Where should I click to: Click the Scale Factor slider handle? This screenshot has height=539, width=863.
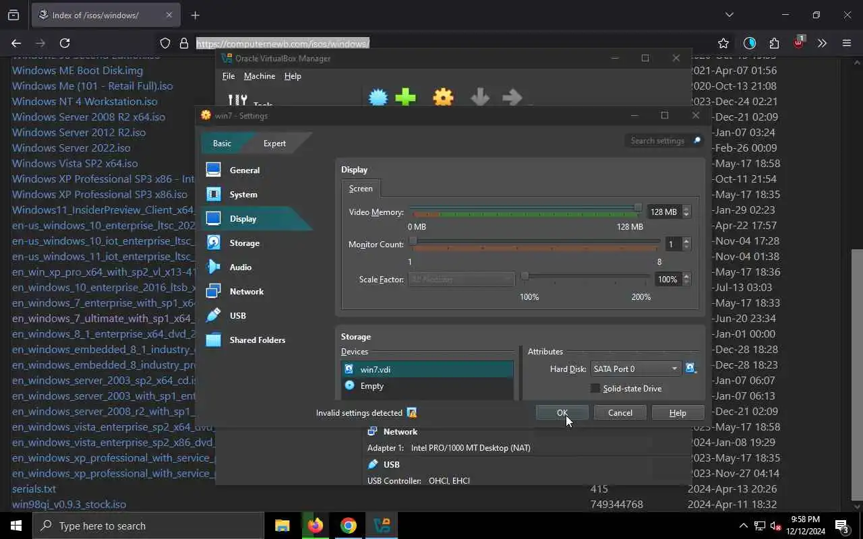coord(525,276)
